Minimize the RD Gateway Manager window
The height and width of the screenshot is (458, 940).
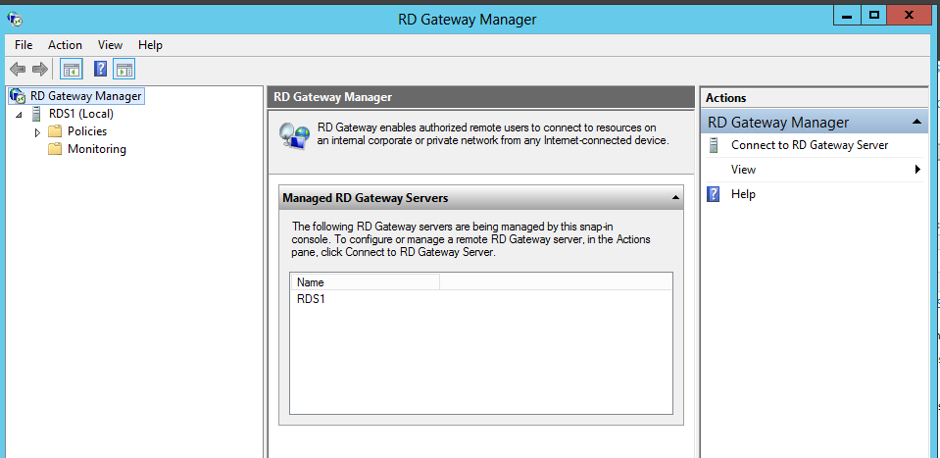click(847, 17)
